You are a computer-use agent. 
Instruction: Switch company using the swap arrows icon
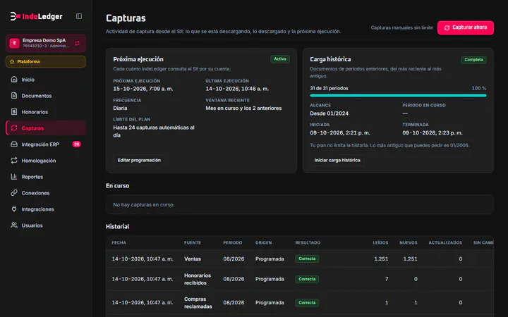[x=77, y=43]
